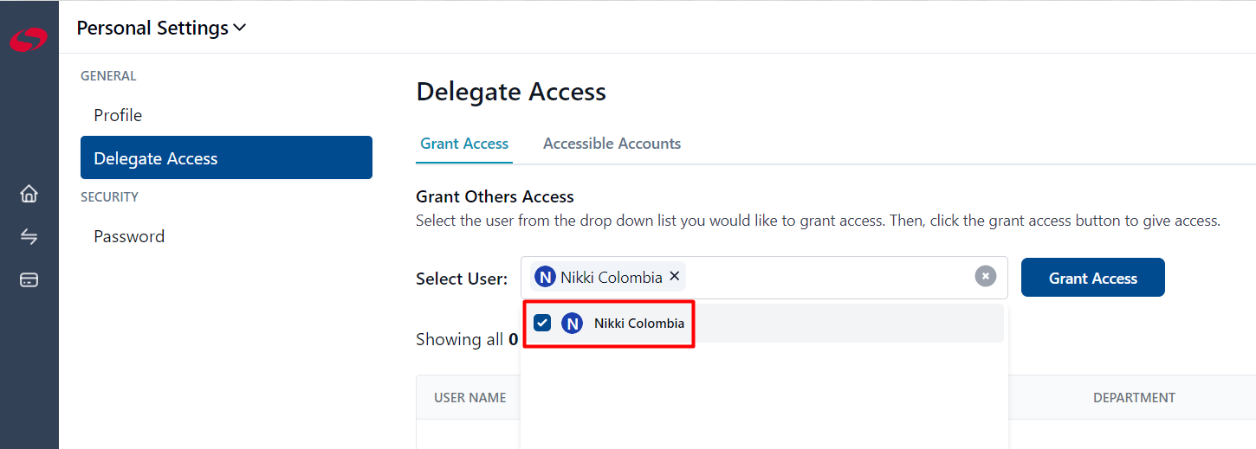Click the empty area of the Select User field
The image size is (1256, 449).
827,277
